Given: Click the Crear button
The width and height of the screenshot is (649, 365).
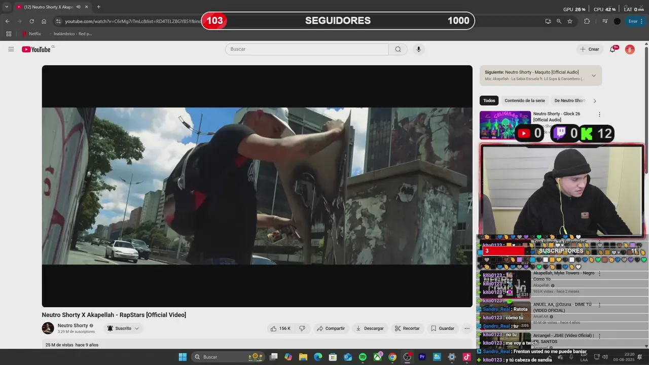Looking at the screenshot, I should [x=589, y=49].
